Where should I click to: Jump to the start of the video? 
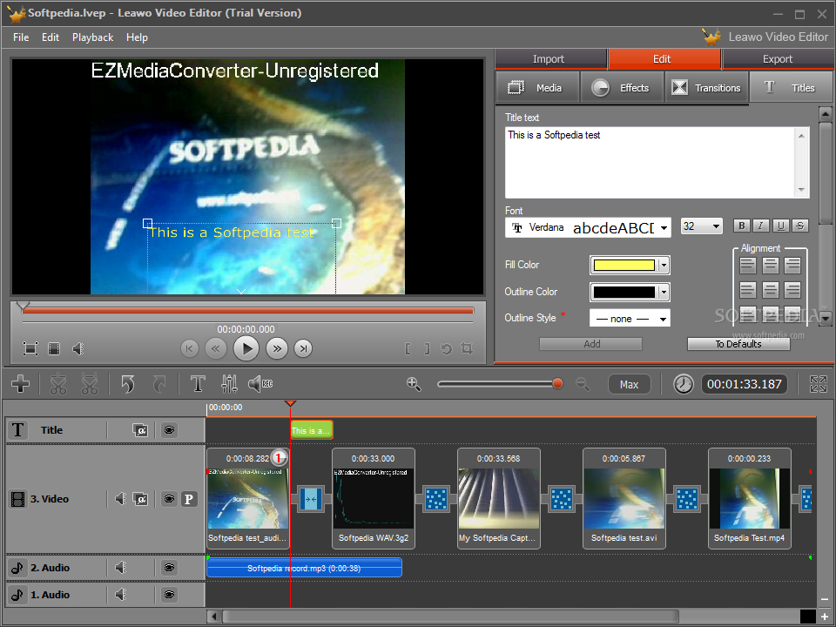click(x=189, y=348)
